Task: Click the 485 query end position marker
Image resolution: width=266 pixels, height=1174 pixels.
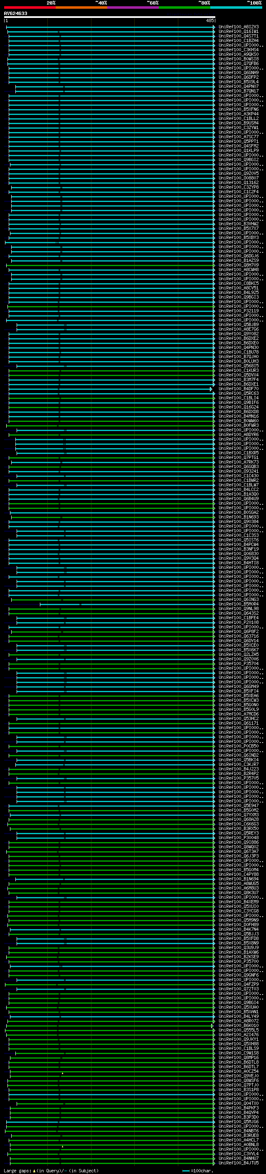Action: coord(209,20)
